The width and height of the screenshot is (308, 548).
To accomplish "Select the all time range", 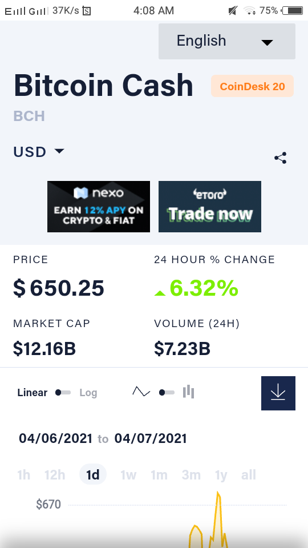I will [249, 475].
